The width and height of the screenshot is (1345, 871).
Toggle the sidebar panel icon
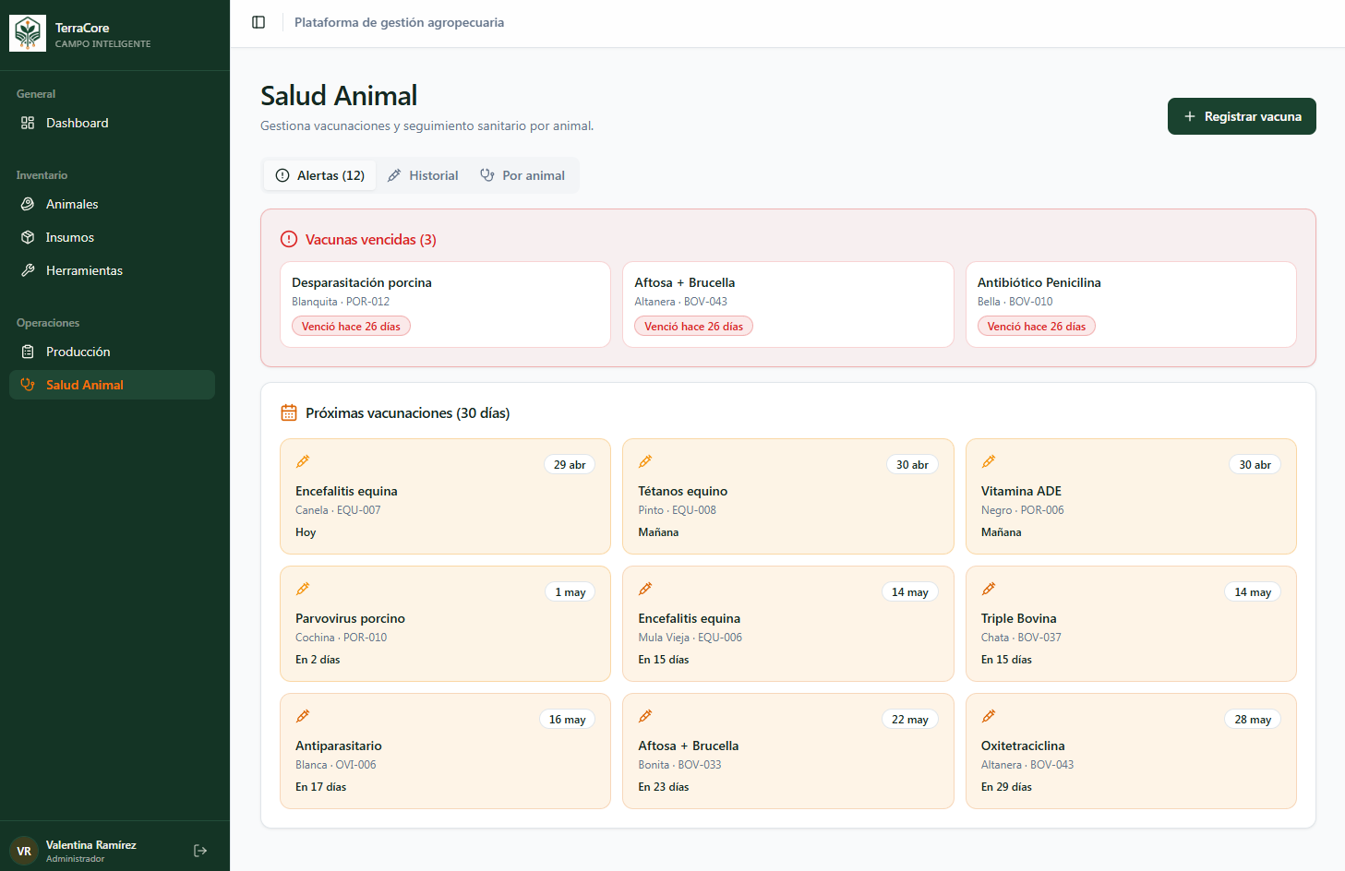click(x=258, y=22)
